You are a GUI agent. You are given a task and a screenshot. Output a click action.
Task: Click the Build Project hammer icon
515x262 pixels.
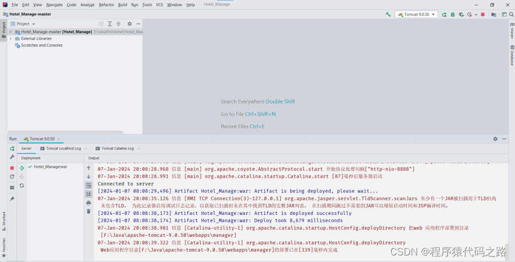[x=388, y=14]
